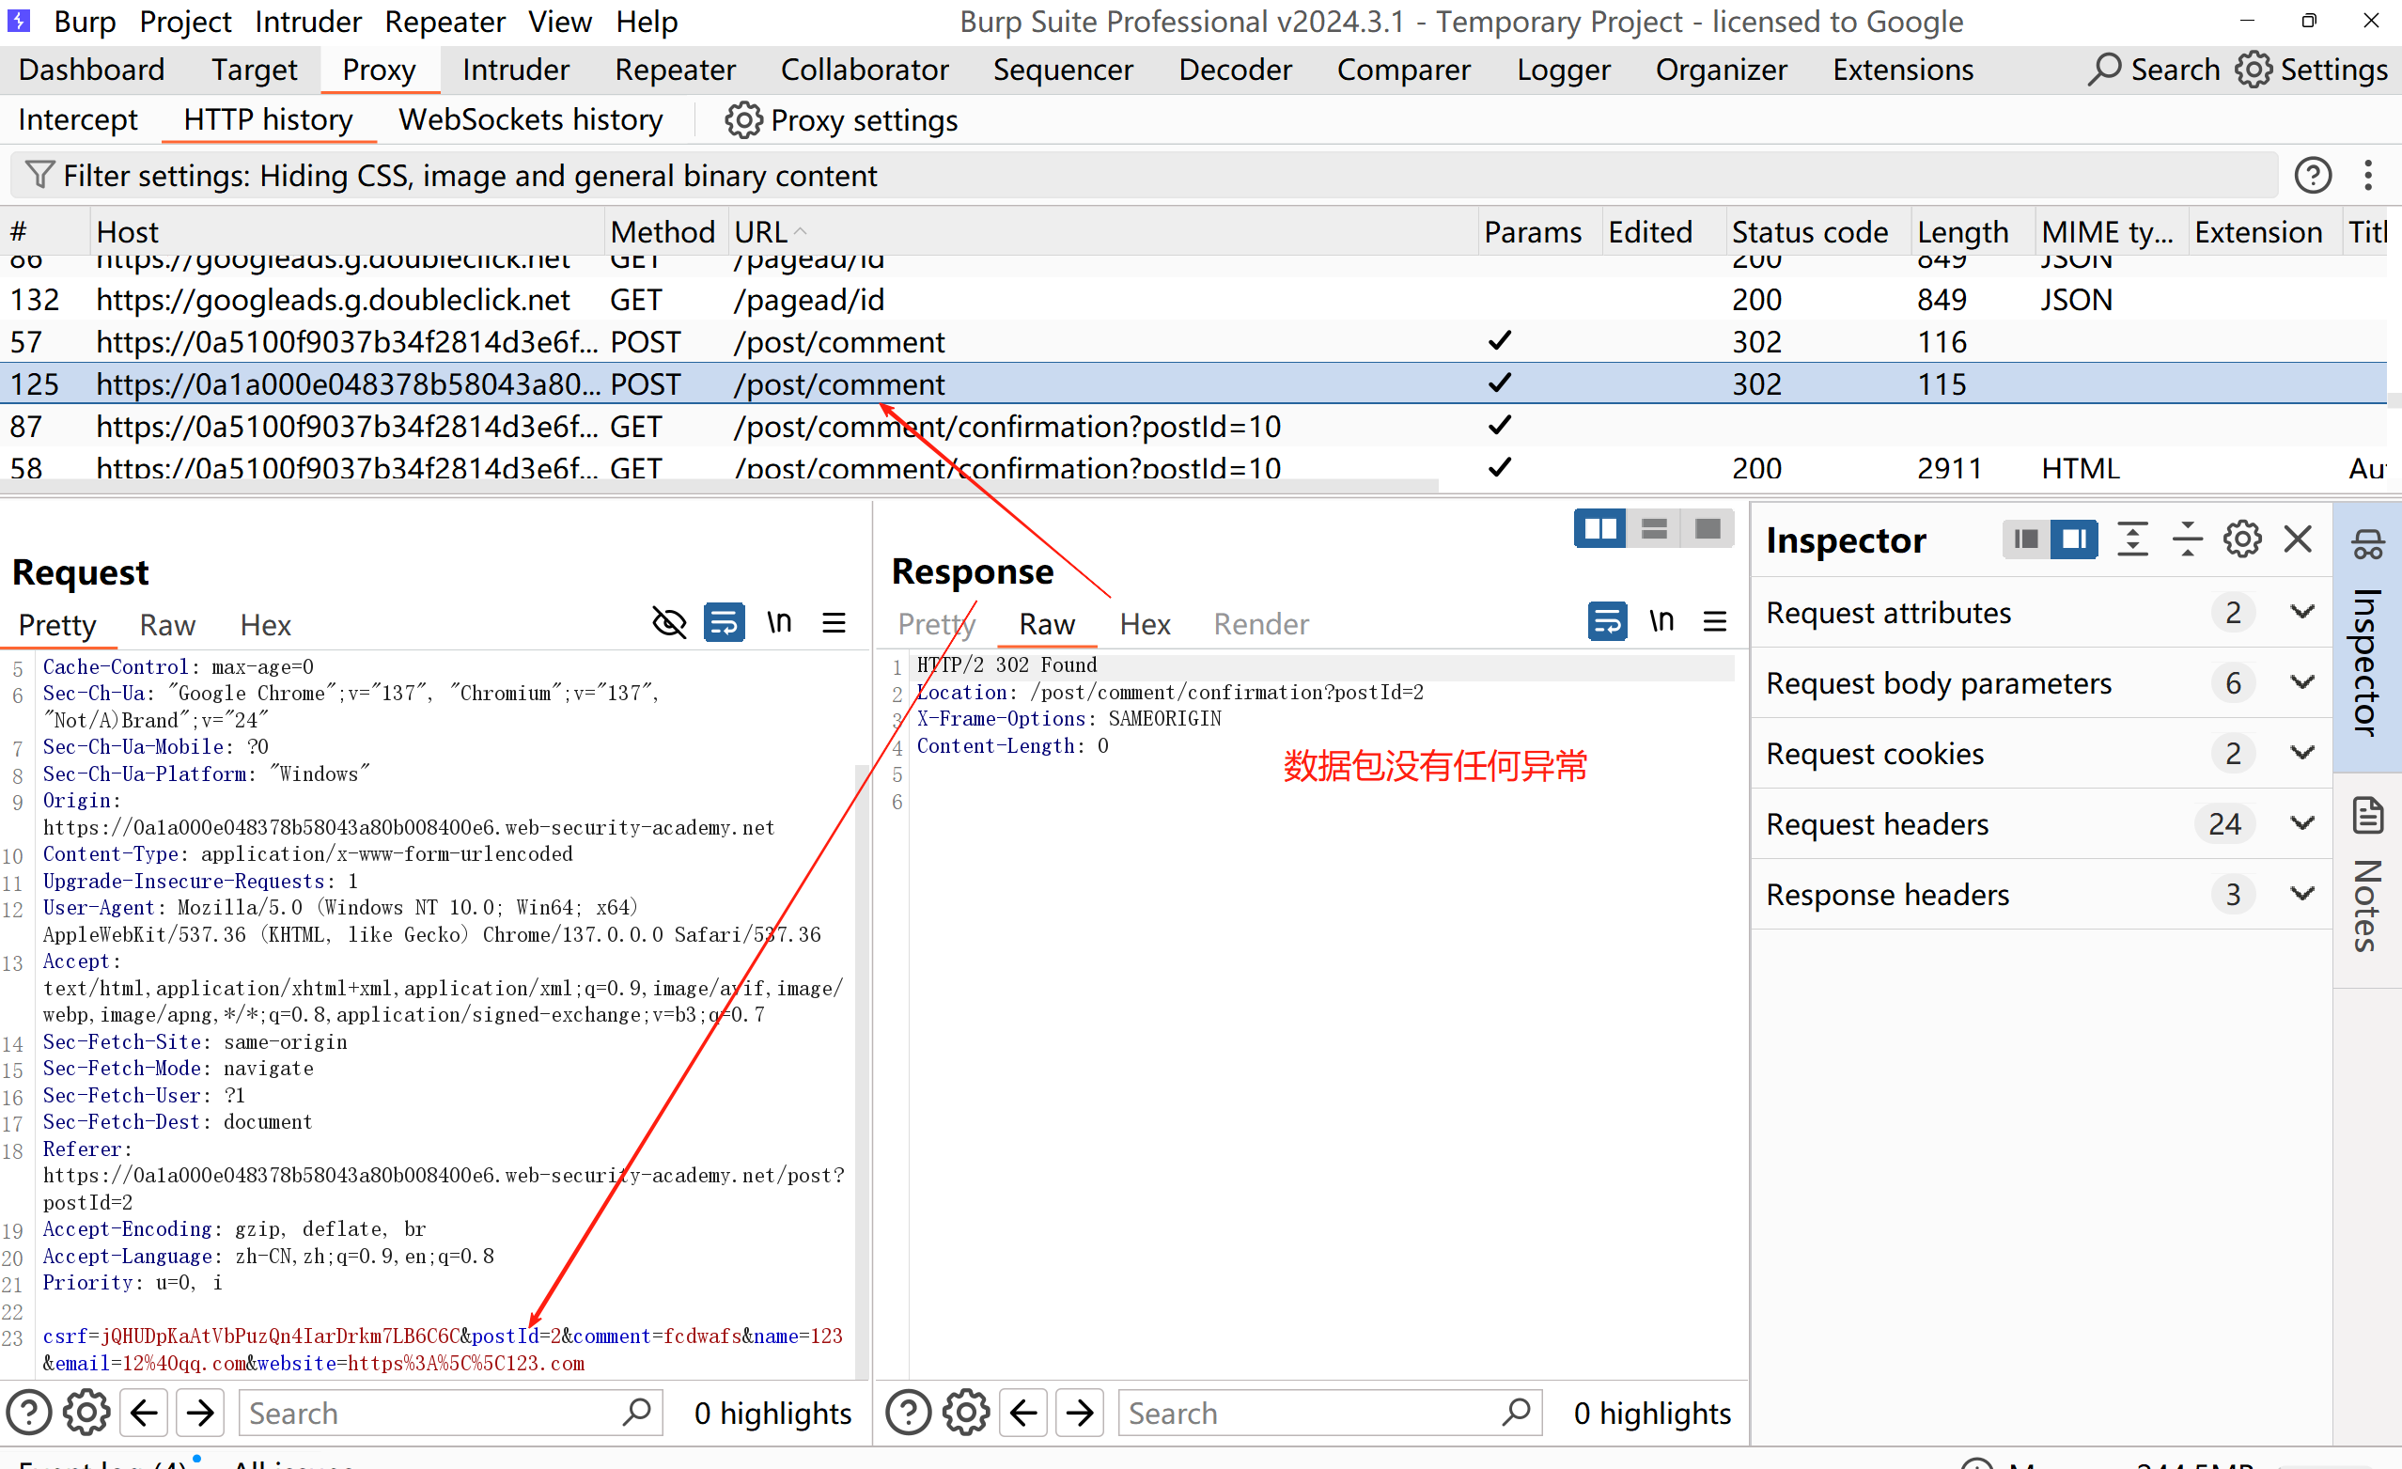Switch to side-by-side request/response layout
The height and width of the screenshot is (1469, 2402).
pyautogui.click(x=1599, y=529)
